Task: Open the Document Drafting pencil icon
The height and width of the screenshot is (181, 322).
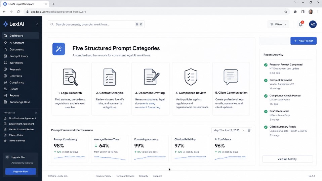Action: point(152,77)
